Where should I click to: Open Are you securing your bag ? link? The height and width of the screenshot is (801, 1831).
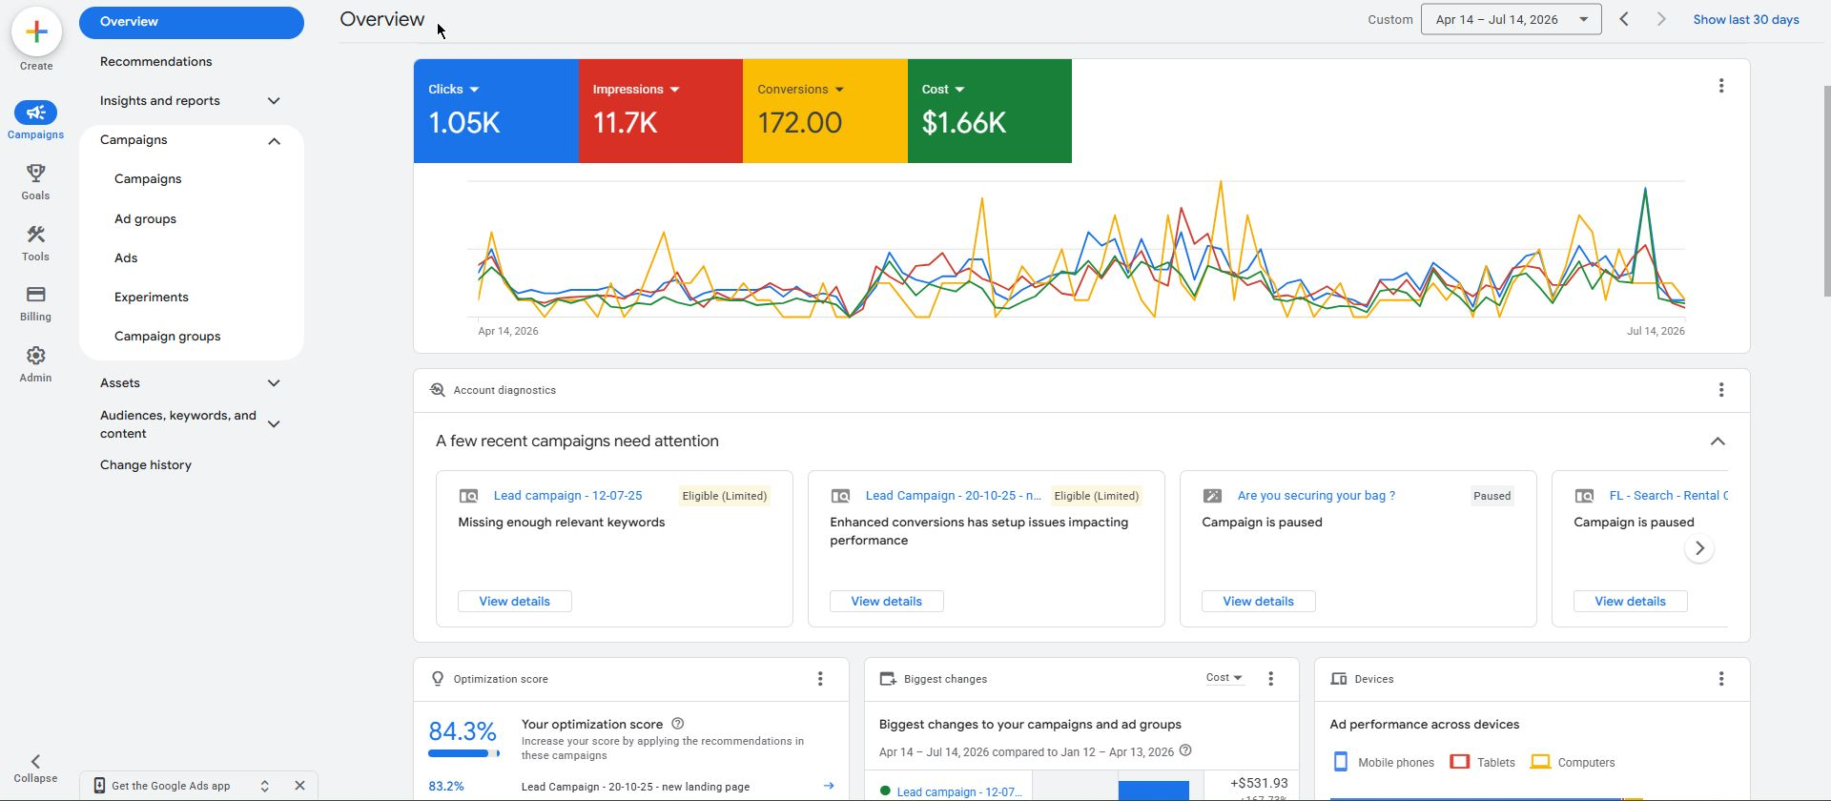1316,496
